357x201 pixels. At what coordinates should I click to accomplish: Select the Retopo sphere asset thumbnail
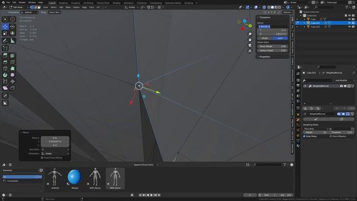pyautogui.click(x=75, y=179)
